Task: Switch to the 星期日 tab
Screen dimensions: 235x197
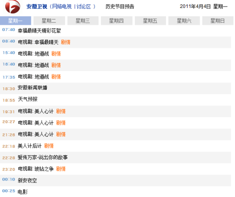Action: click(218, 21)
